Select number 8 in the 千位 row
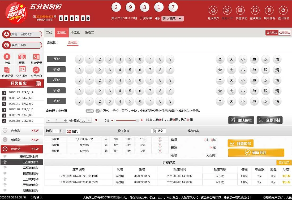Viewport: 292px width, 200px height. 160,69
